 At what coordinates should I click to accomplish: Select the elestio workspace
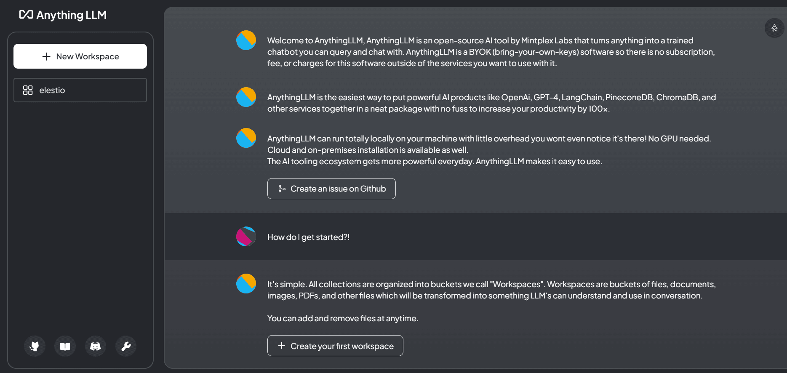point(80,90)
